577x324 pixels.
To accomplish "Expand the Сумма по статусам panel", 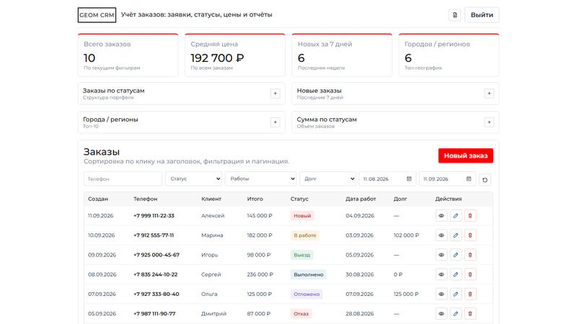I will [489, 122].
